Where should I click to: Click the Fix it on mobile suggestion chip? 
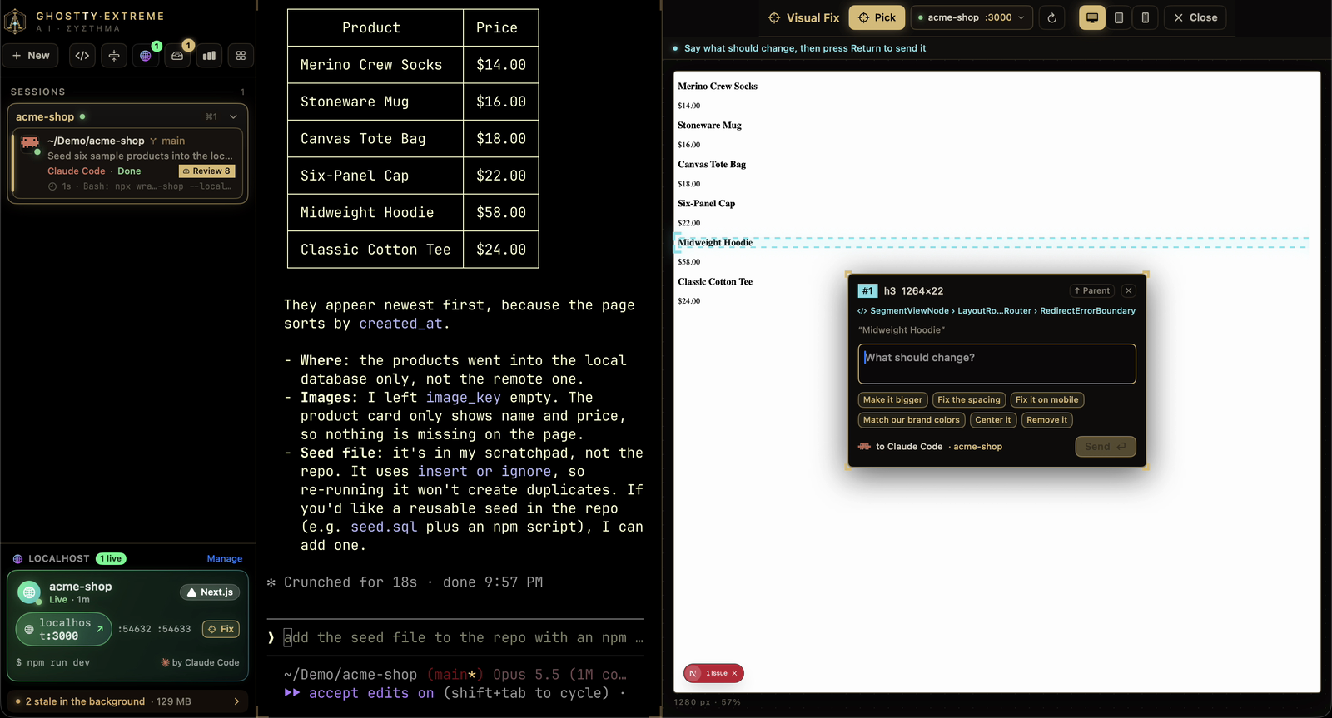tap(1046, 400)
